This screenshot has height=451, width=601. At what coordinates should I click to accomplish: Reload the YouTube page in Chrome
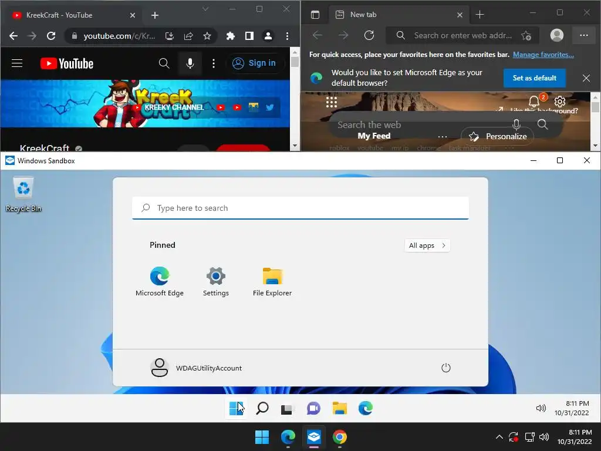coord(51,36)
